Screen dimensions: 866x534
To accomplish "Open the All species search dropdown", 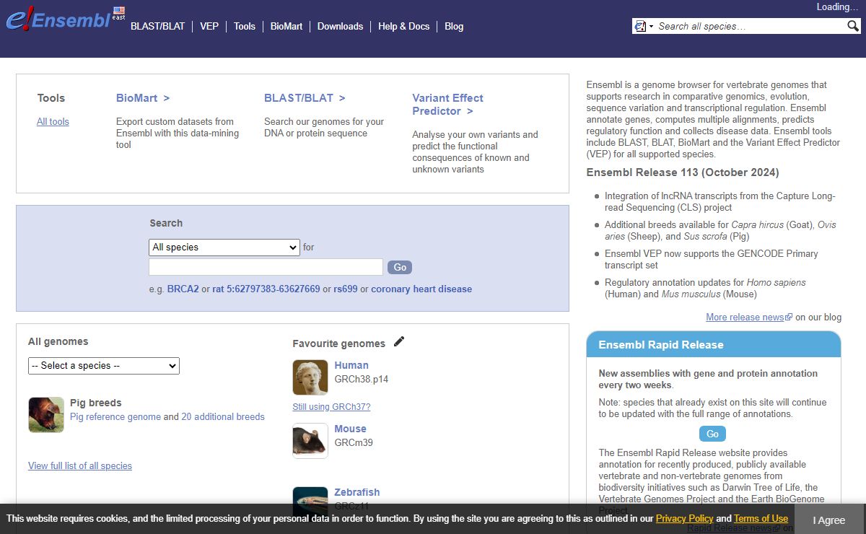I will tap(224, 248).
